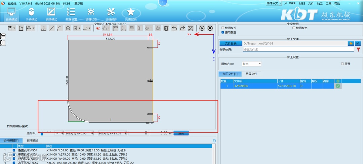
Task: Select the circle drawing tool
Action: pos(68,28)
